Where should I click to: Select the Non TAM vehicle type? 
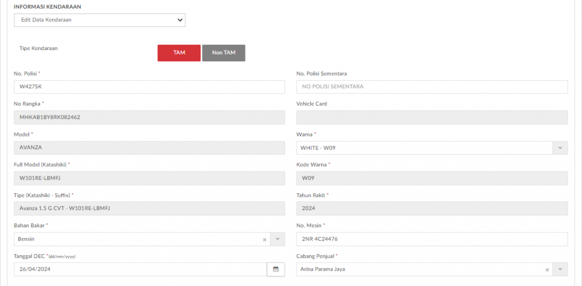224,53
